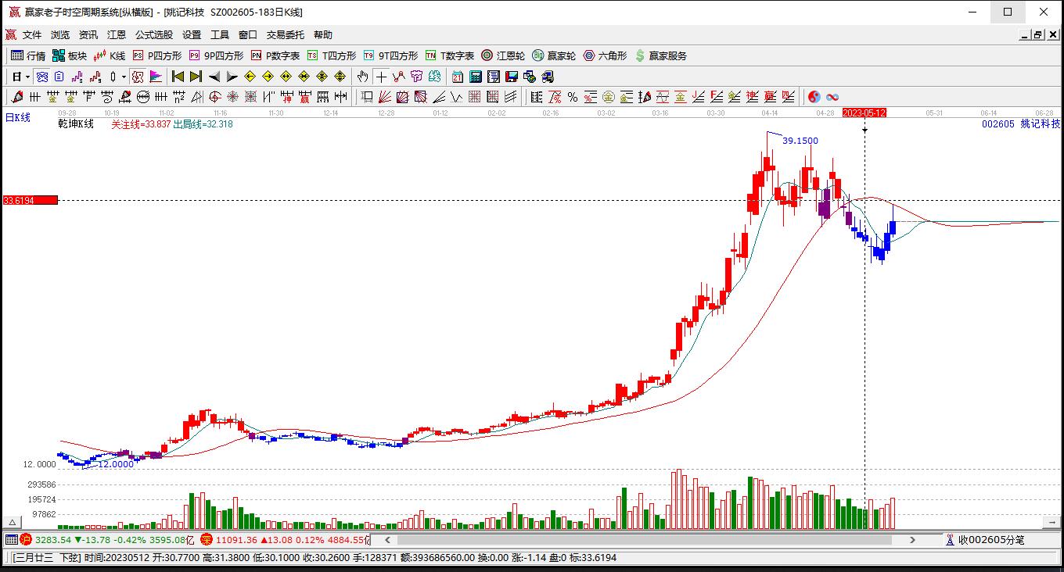Select the percent (%) drawing tool

[x=573, y=97]
